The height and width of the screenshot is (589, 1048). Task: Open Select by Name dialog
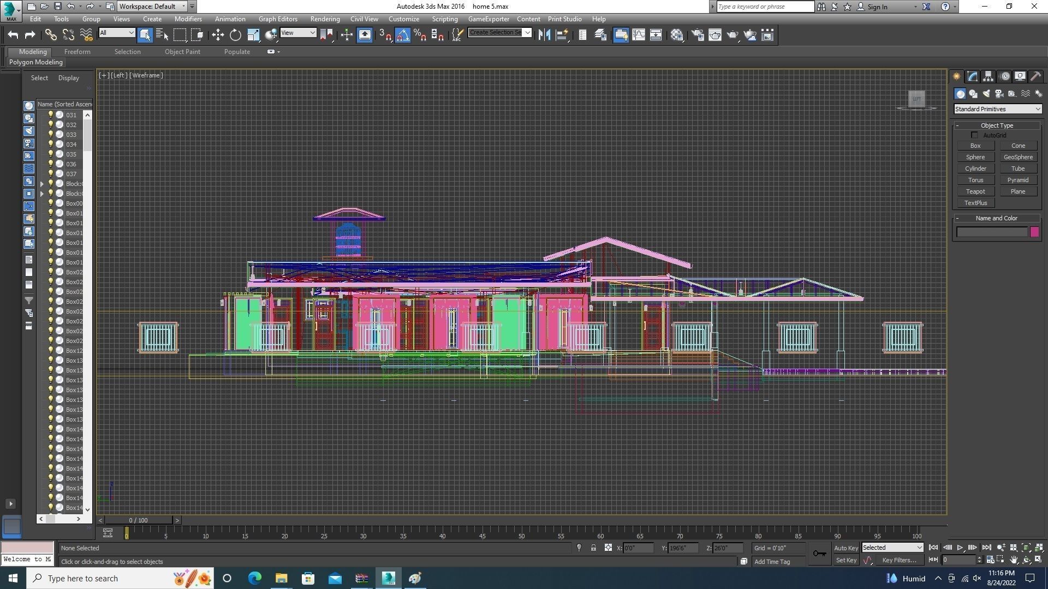tap(162, 35)
